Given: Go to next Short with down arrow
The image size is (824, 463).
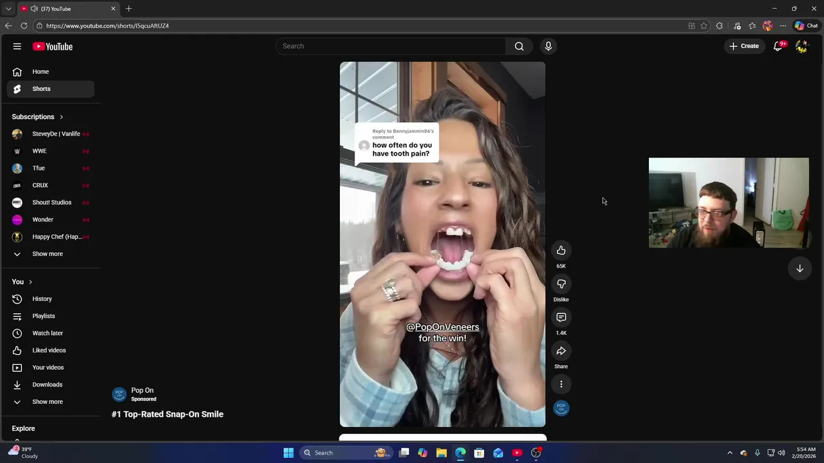Looking at the screenshot, I should (800, 269).
